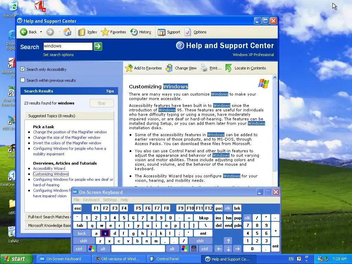Click the right arrow key
This screenshot has height=264, width=352.
[x=238, y=249]
